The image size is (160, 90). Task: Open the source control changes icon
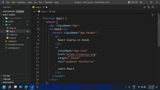(x=149, y=7)
